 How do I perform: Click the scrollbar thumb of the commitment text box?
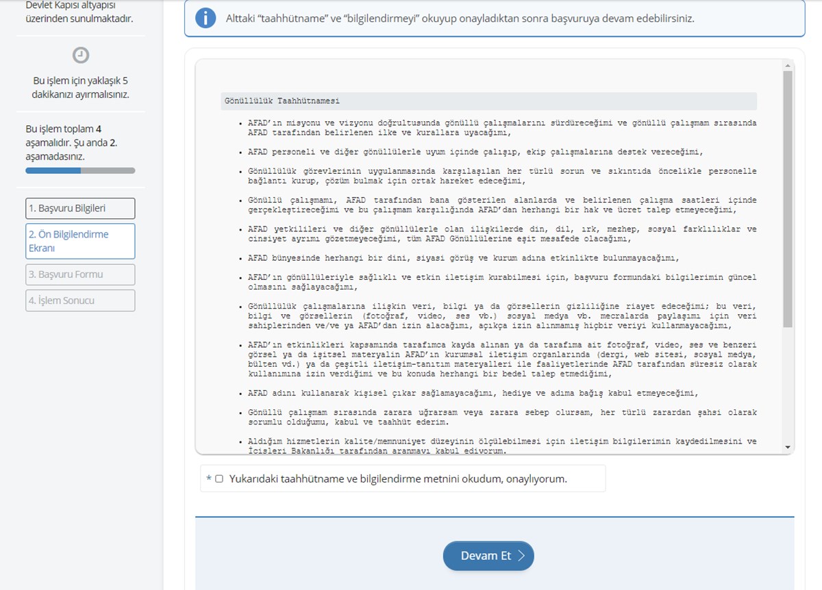[788, 198]
